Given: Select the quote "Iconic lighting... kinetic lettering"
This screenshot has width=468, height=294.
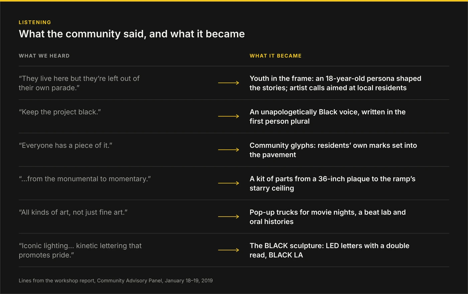Looking at the screenshot, I should (80, 250).
